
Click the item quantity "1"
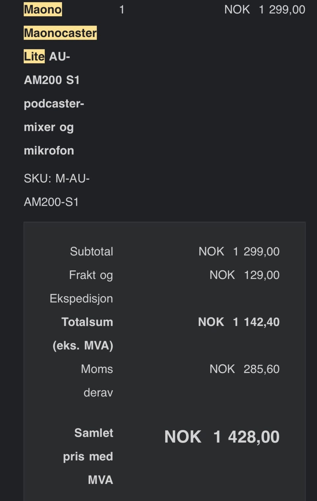[122, 10]
